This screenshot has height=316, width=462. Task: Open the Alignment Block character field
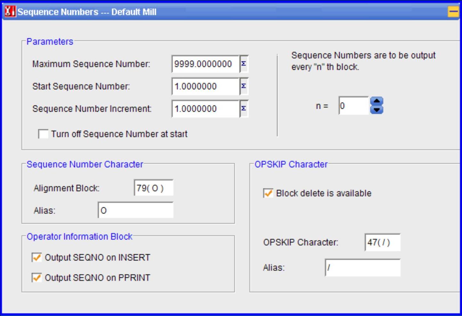154,188
